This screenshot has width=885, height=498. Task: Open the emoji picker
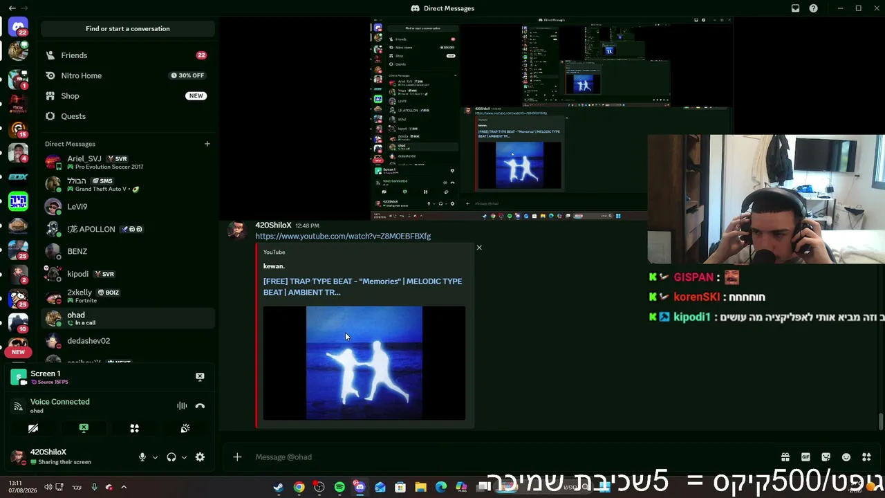(846, 457)
